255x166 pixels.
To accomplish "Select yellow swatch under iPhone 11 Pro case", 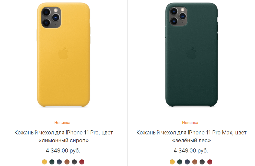I will (44, 162).
